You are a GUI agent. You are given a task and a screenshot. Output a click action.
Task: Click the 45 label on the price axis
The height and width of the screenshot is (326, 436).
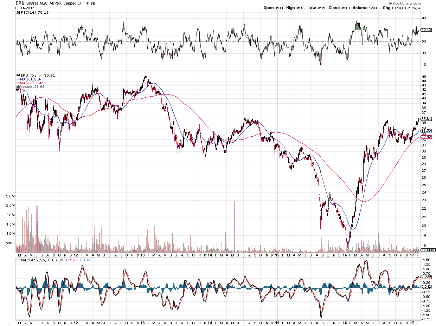click(x=424, y=77)
